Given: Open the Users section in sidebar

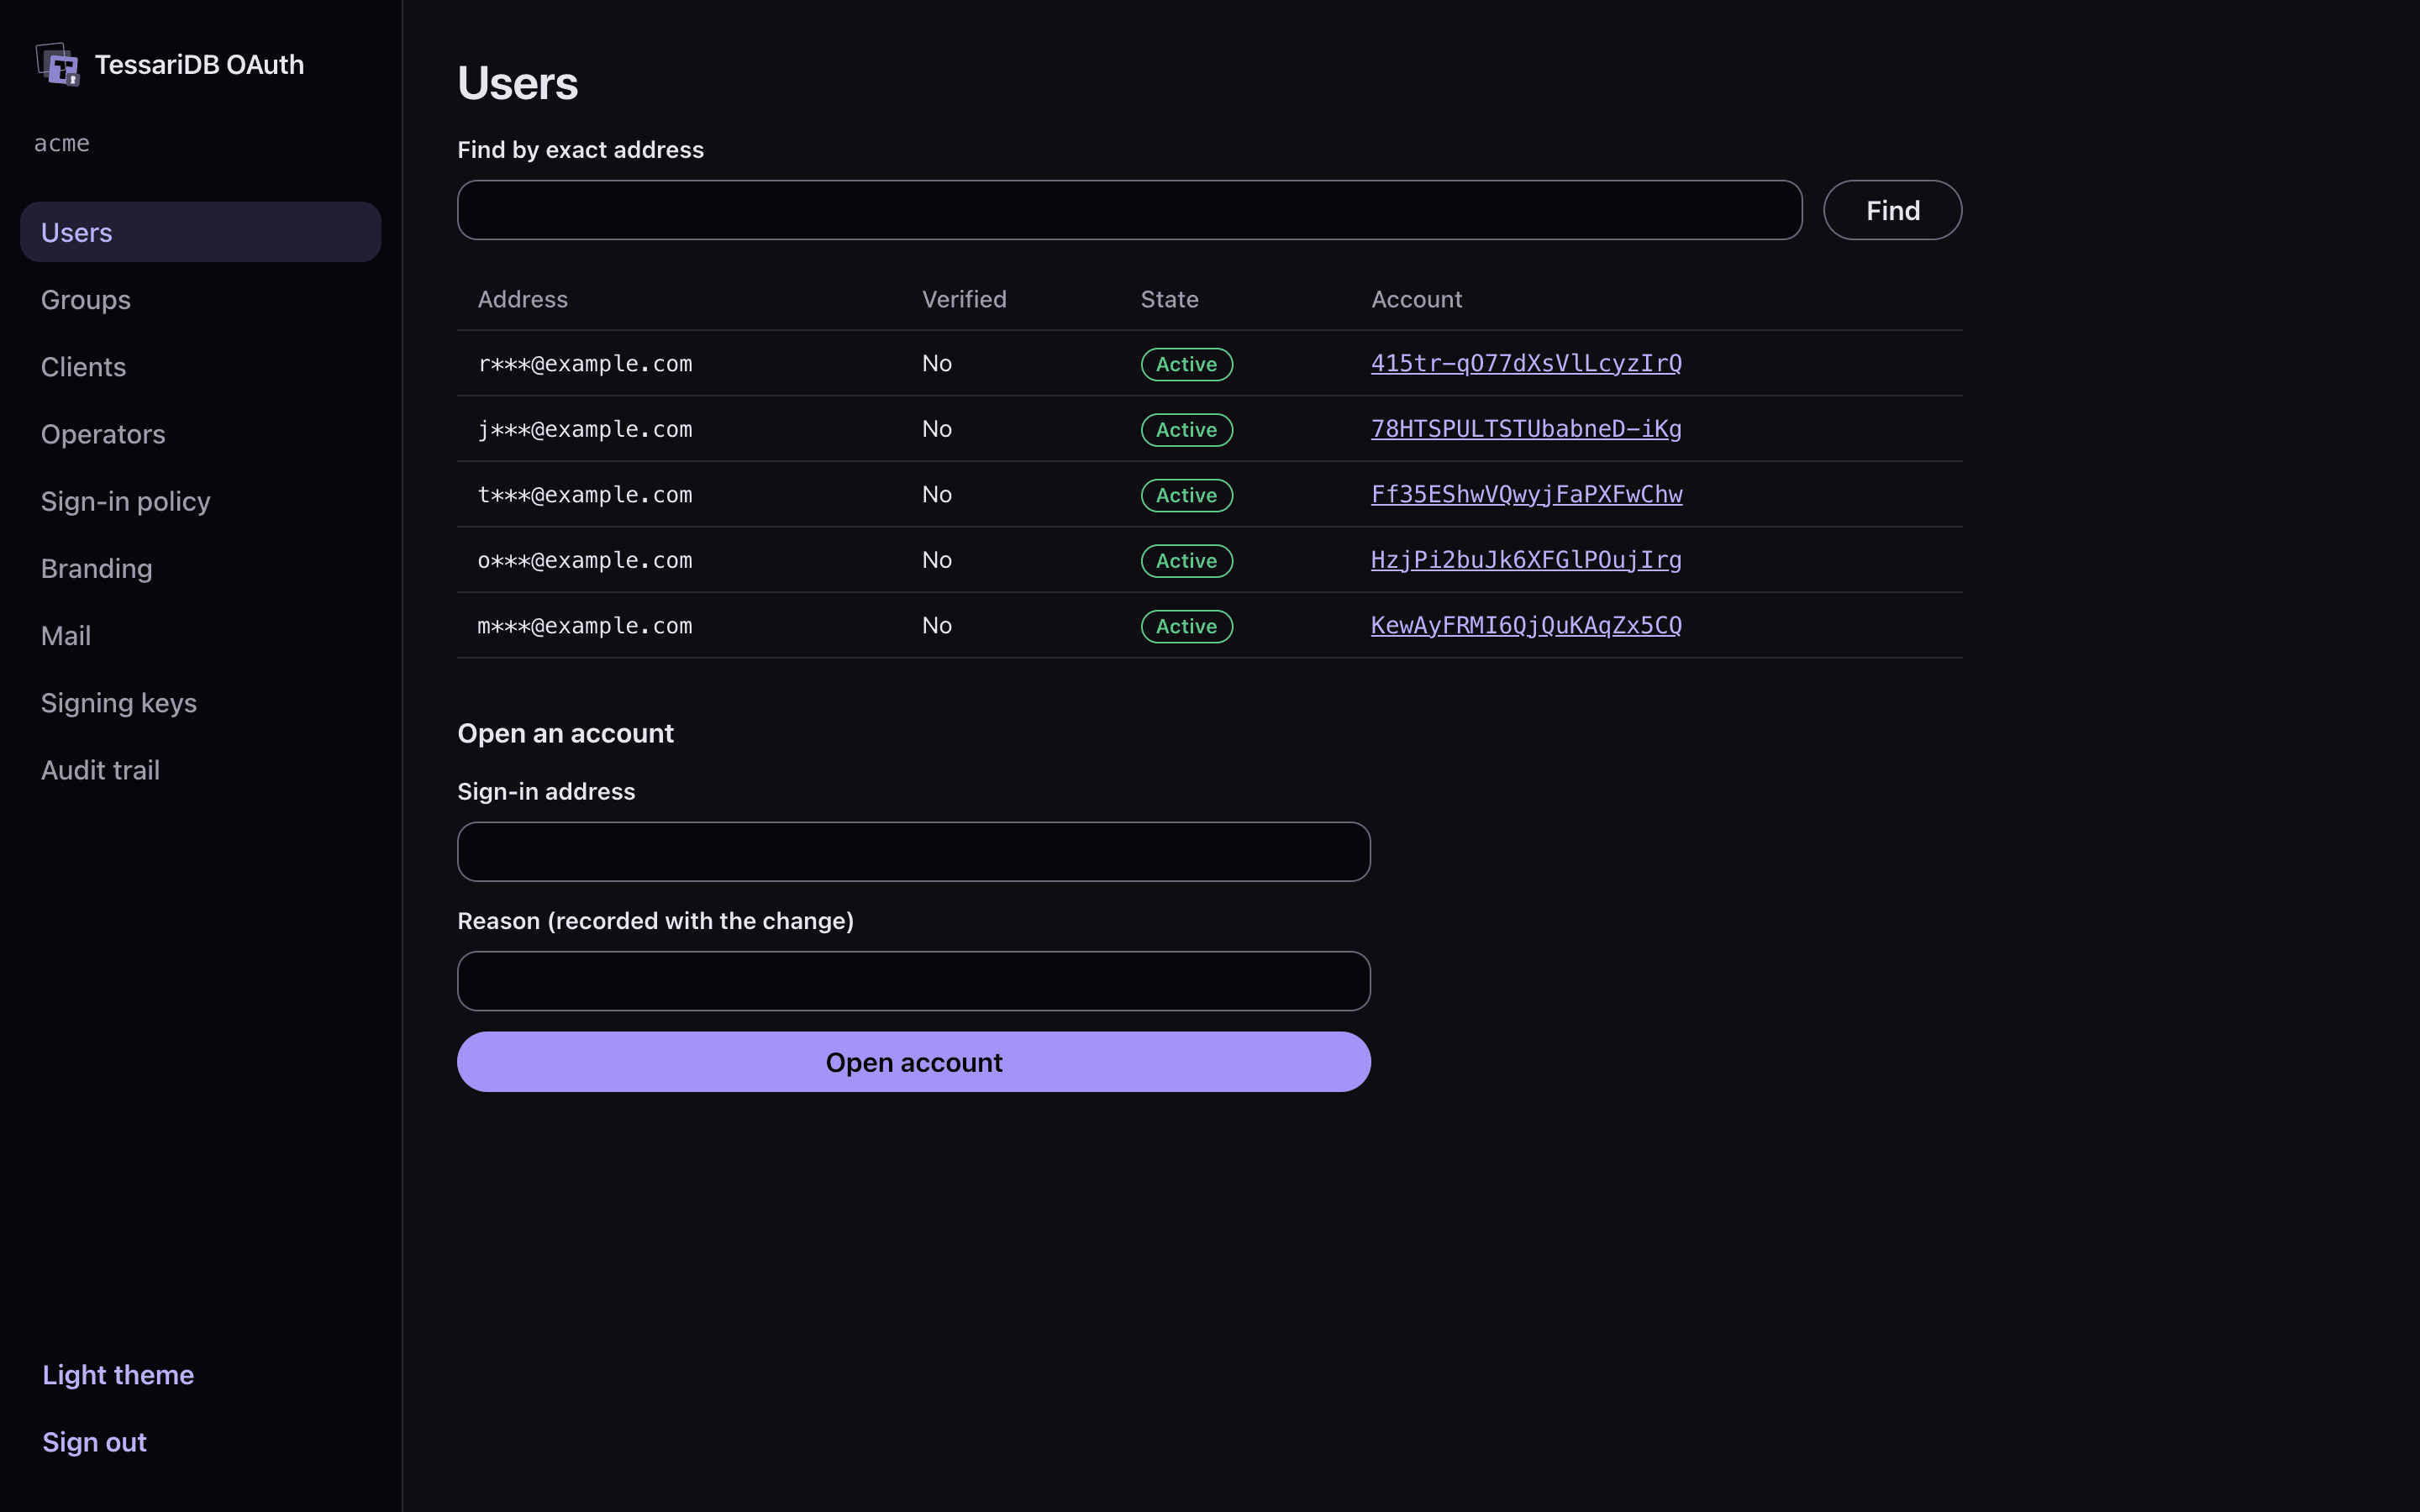Looking at the screenshot, I should [x=200, y=232].
